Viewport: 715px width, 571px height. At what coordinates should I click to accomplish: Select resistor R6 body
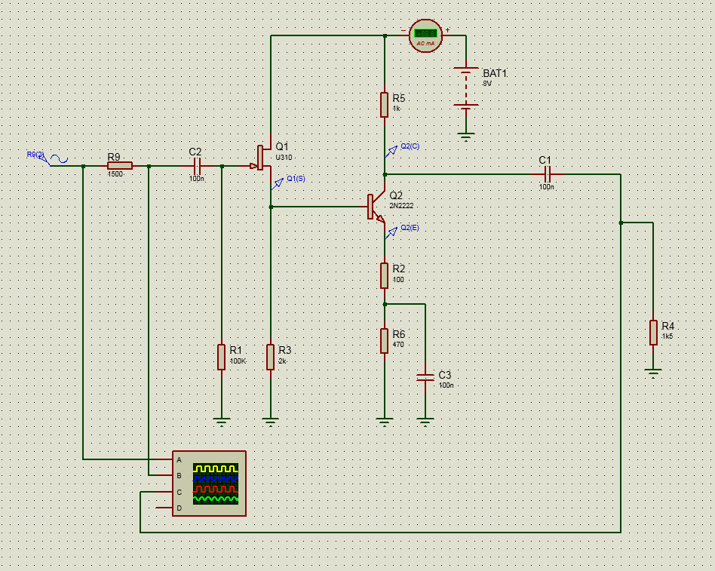(x=385, y=341)
